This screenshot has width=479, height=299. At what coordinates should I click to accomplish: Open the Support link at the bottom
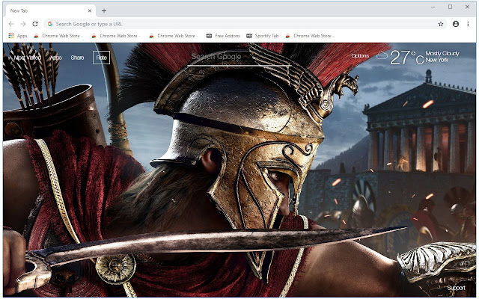coord(456,288)
